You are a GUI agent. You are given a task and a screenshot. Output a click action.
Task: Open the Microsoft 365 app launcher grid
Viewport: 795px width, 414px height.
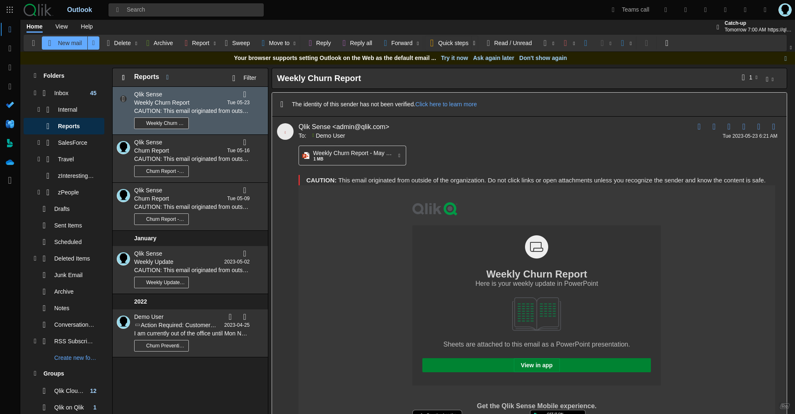tap(10, 10)
